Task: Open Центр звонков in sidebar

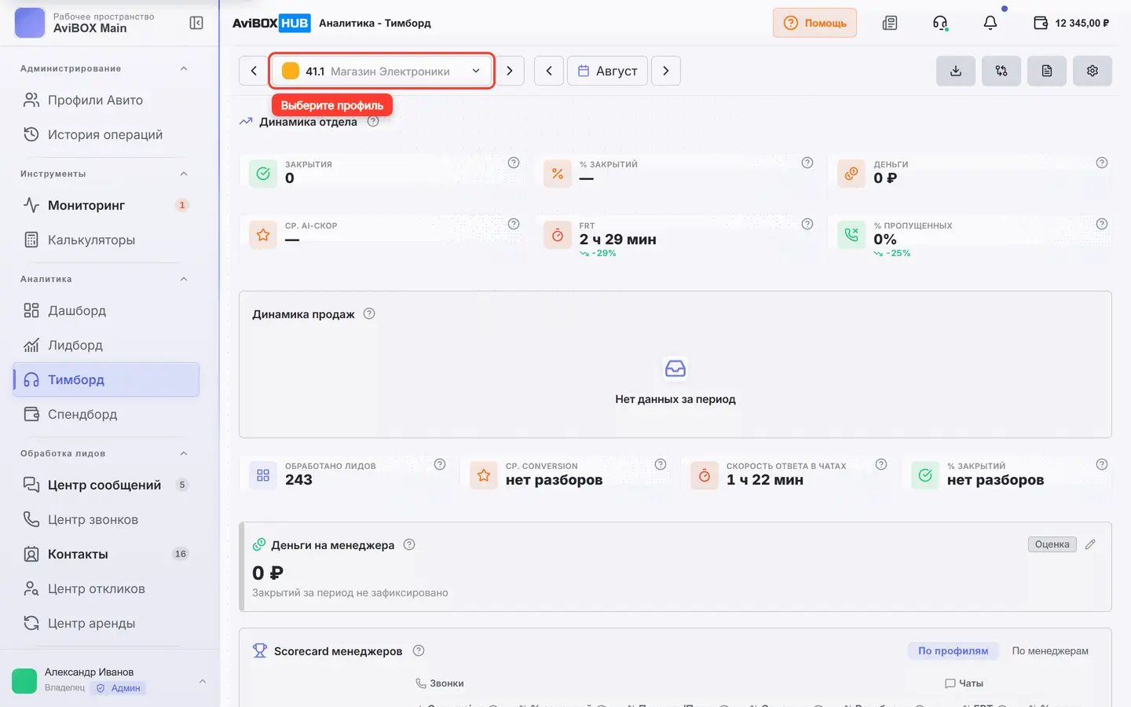Action: click(106, 519)
